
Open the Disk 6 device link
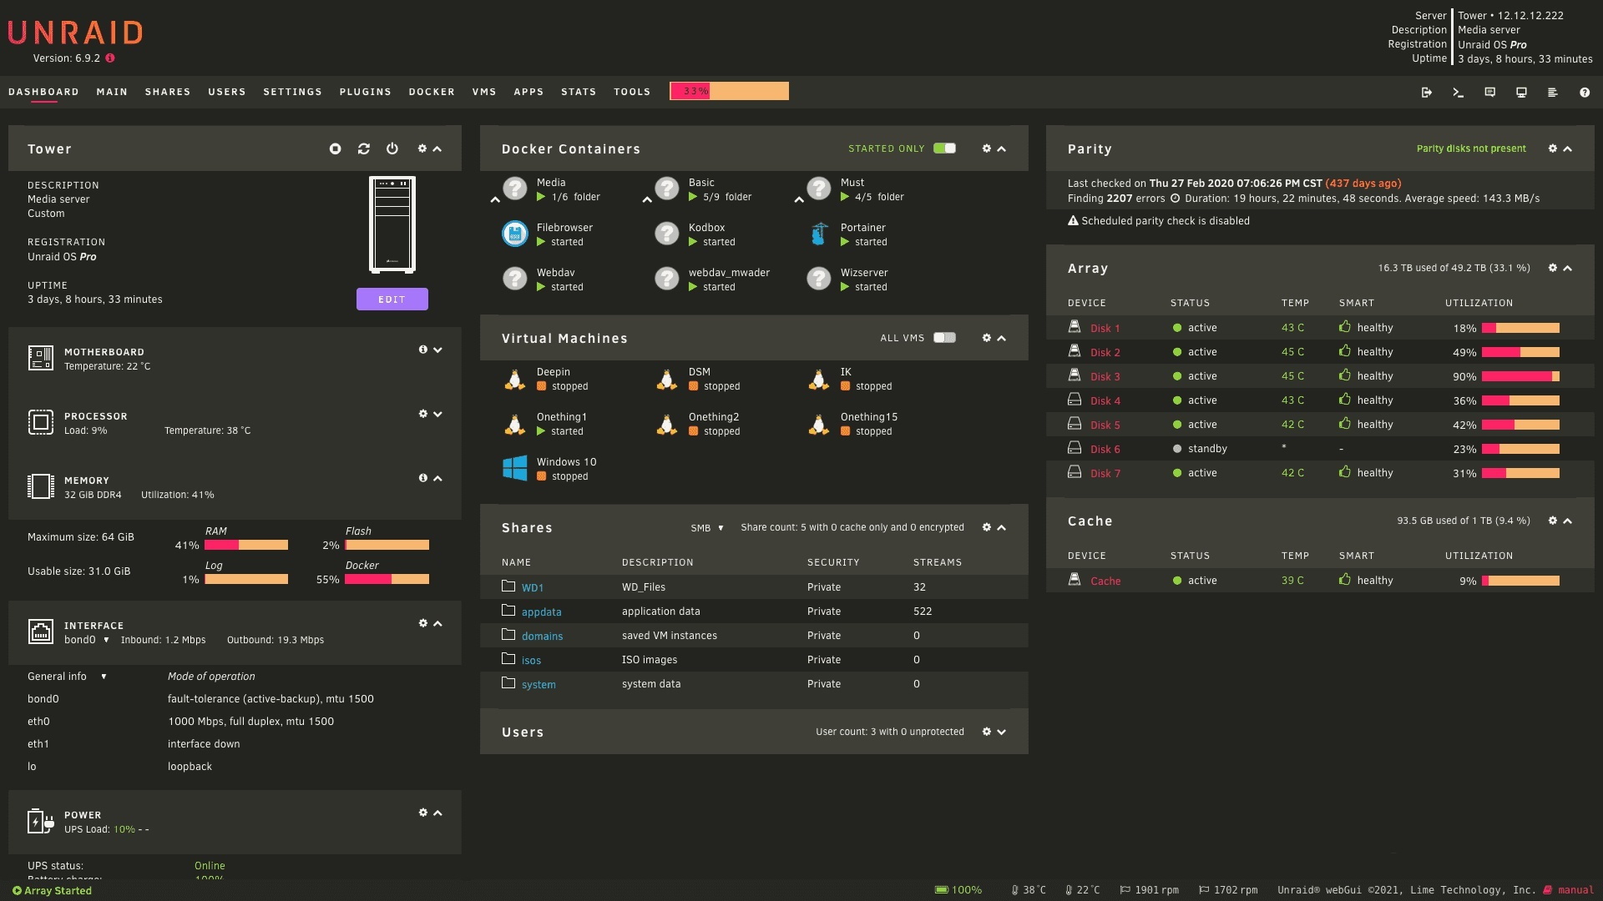[1105, 449]
